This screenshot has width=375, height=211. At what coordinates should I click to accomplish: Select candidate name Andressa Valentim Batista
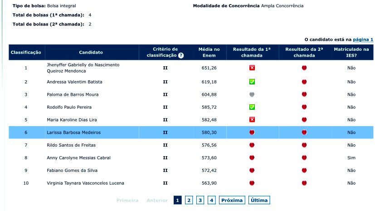(75, 82)
